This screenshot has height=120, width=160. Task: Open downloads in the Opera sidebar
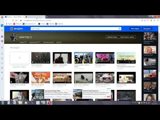point(2,63)
